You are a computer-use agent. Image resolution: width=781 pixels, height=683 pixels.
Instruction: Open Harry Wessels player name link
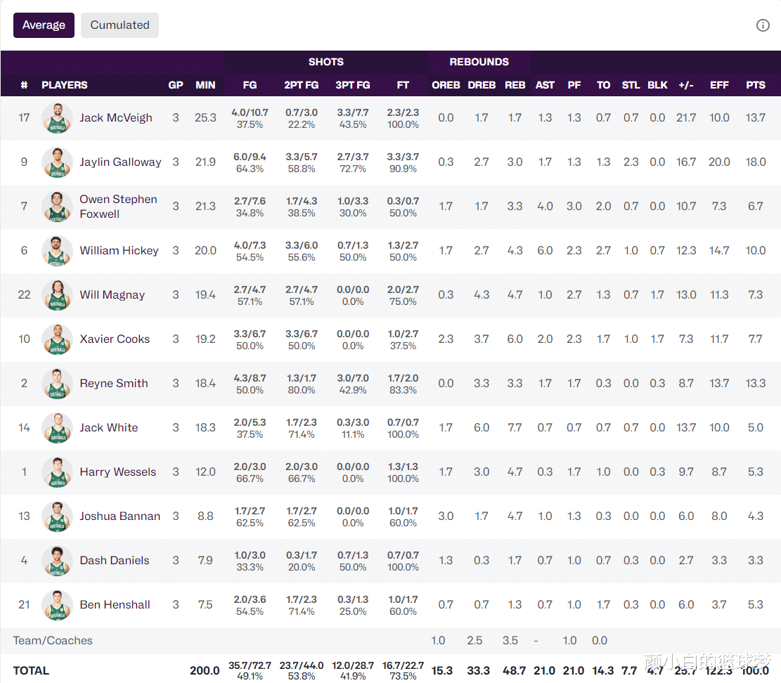[x=118, y=472]
